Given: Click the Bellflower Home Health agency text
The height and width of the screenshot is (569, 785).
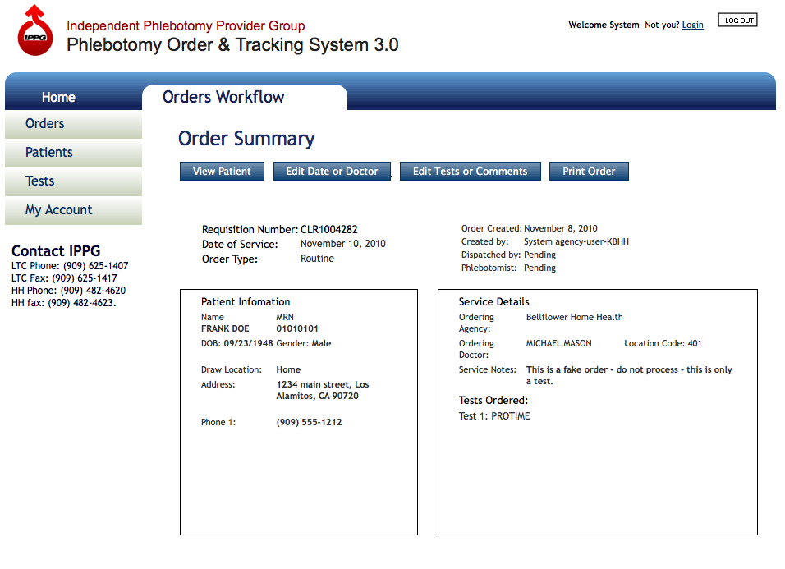Looking at the screenshot, I should tap(574, 317).
